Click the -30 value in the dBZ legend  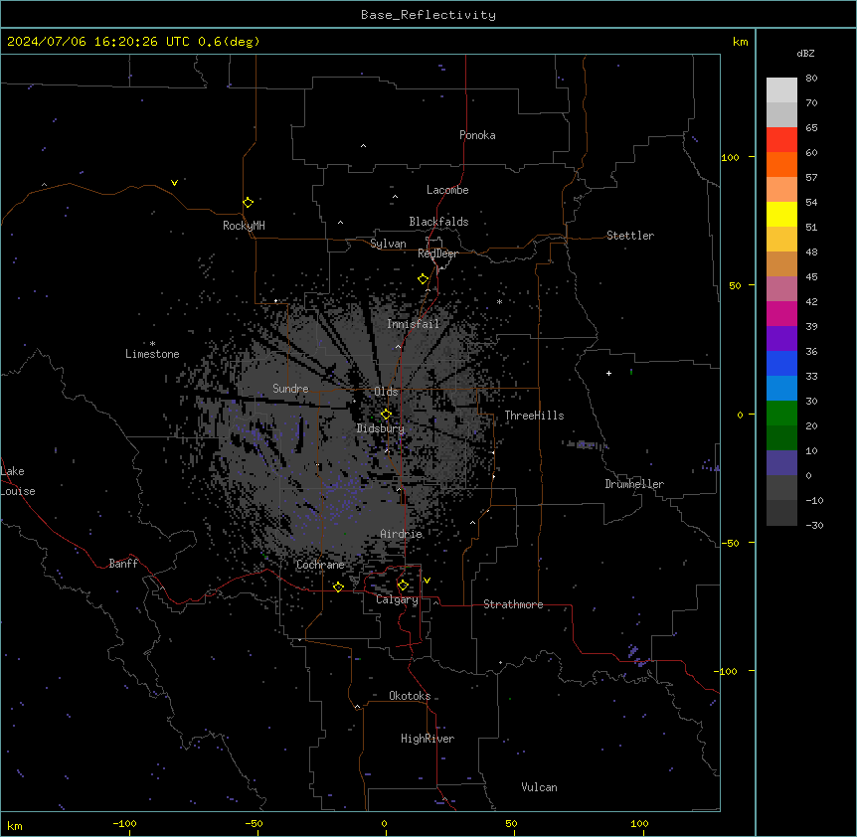point(814,526)
